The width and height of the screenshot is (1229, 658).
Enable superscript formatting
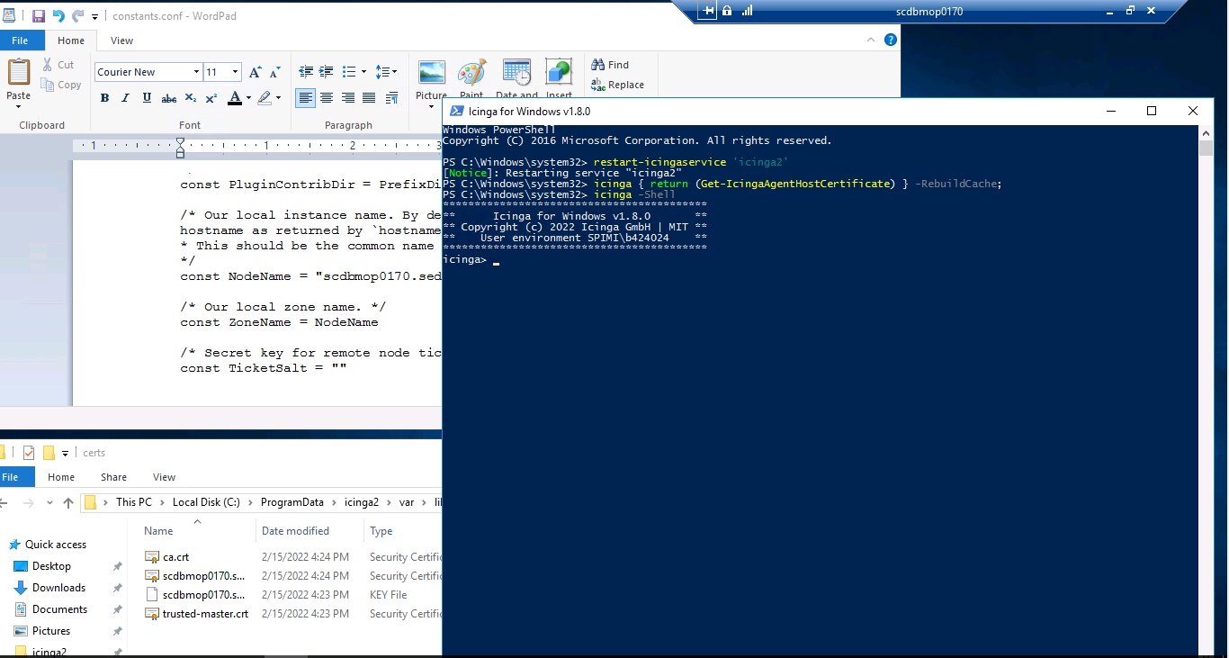[x=211, y=97]
